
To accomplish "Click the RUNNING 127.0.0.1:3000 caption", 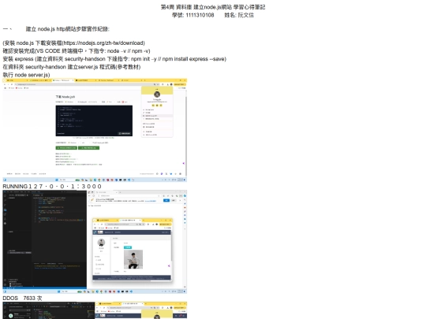I will pos(52,187).
